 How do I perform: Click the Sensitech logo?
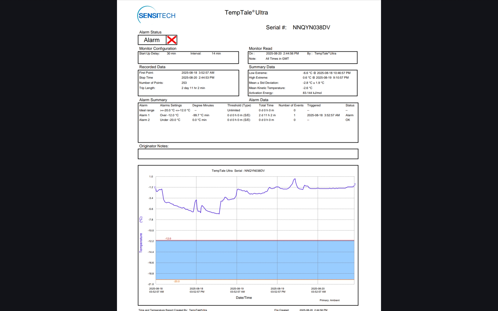[157, 15]
